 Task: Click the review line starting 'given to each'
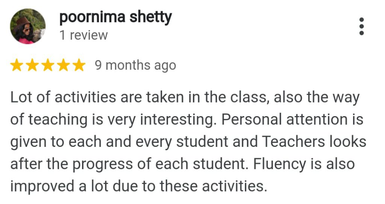click(188, 142)
